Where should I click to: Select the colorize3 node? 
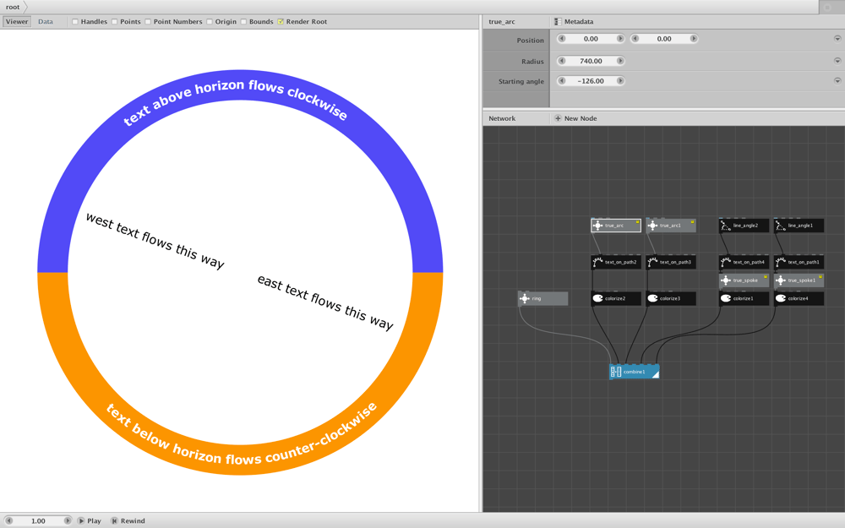(x=671, y=298)
